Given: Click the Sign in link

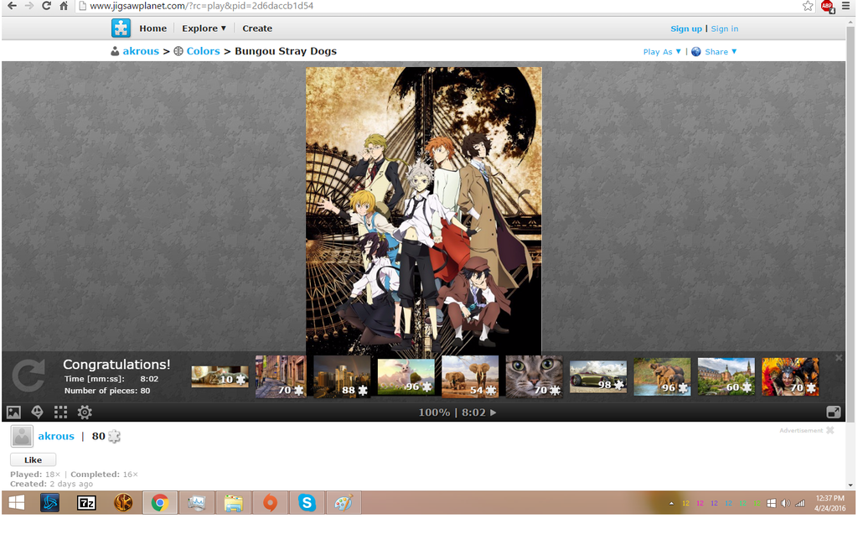Looking at the screenshot, I should [x=725, y=29].
